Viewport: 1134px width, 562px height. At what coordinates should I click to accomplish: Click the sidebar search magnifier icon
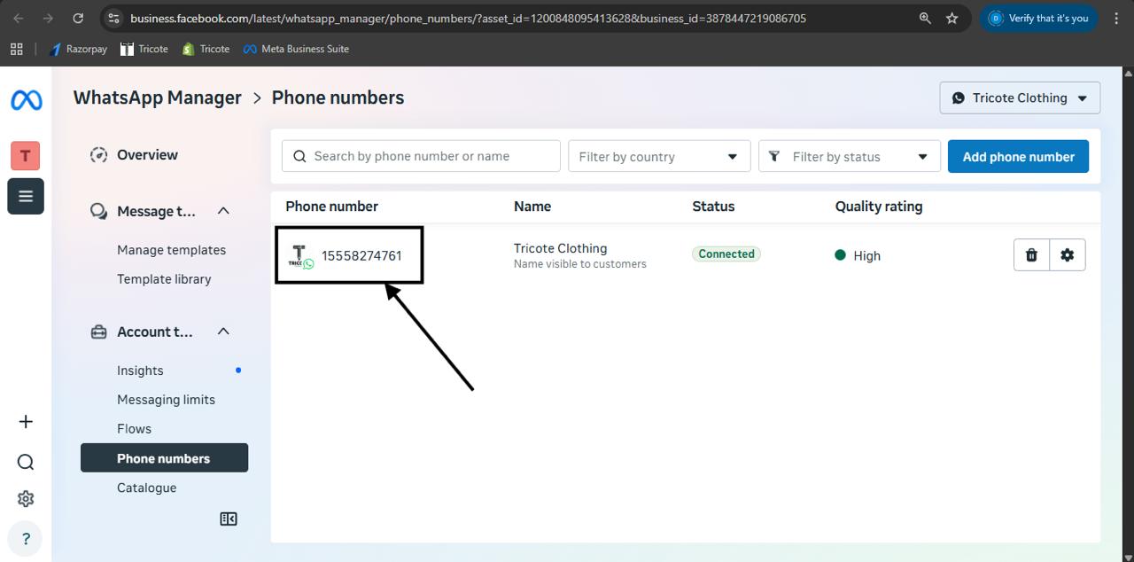26,462
